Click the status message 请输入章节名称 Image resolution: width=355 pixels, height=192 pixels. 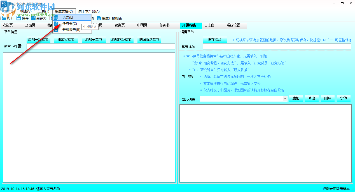pyautogui.click(x=48, y=189)
